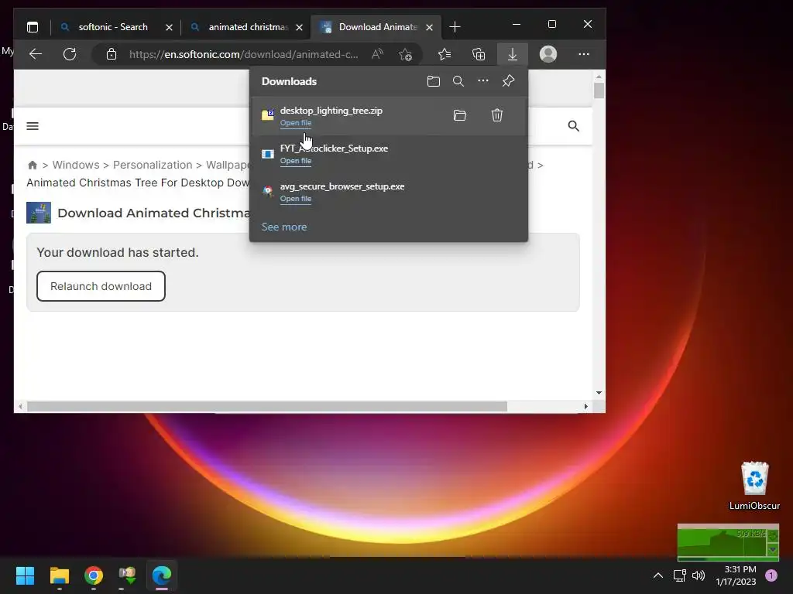Launch Google Chrome from the taskbar
Screen dimensions: 793x594
coord(94,575)
